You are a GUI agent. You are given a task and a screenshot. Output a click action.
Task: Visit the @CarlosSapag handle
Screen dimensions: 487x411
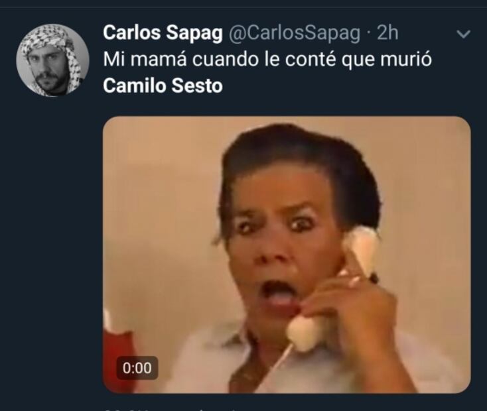295,33
